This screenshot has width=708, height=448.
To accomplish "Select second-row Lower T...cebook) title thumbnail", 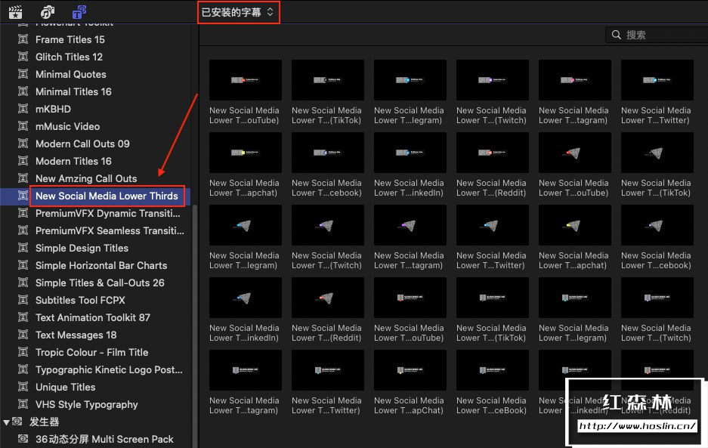I will pyautogui.click(x=328, y=153).
